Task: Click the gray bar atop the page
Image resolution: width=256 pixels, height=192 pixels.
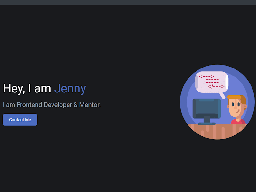Action: [x=128, y=3]
